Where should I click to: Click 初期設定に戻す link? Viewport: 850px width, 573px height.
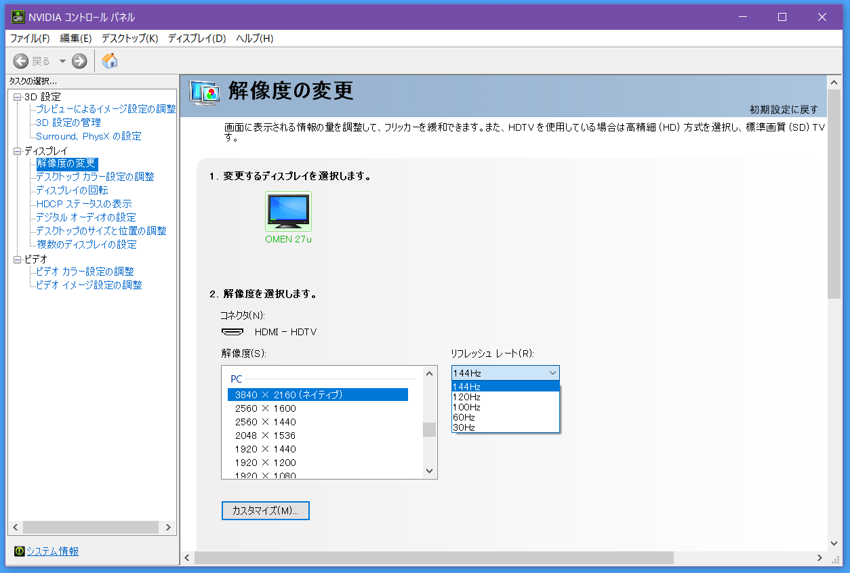click(784, 109)
